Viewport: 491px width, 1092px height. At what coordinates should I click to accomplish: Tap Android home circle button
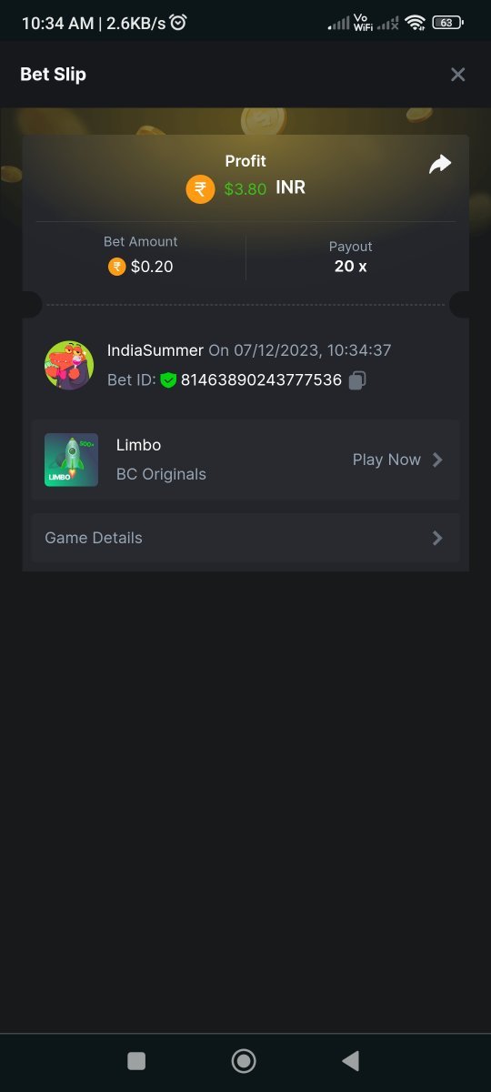coord(244,1060)
